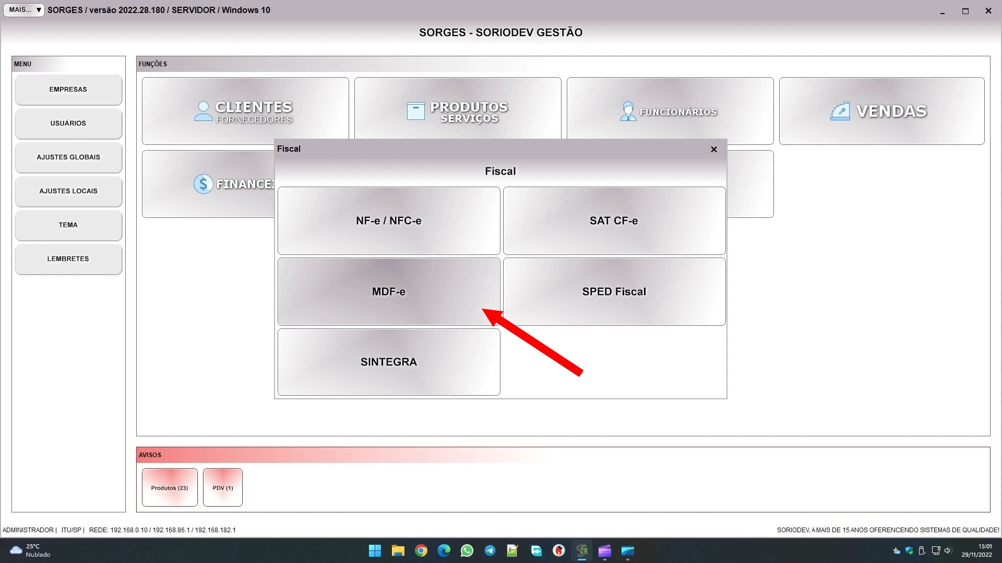1002x563 pixels.
Task: Launch Google Chrome from the taskbar
Action: pos(421,551)
